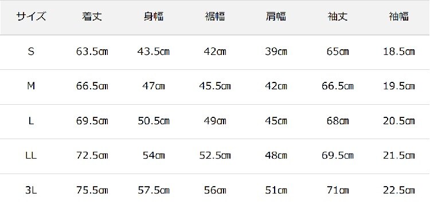Select the 裾幅 header cell
The height and width of the screenshot is (209, 430).
coord(215,17)
